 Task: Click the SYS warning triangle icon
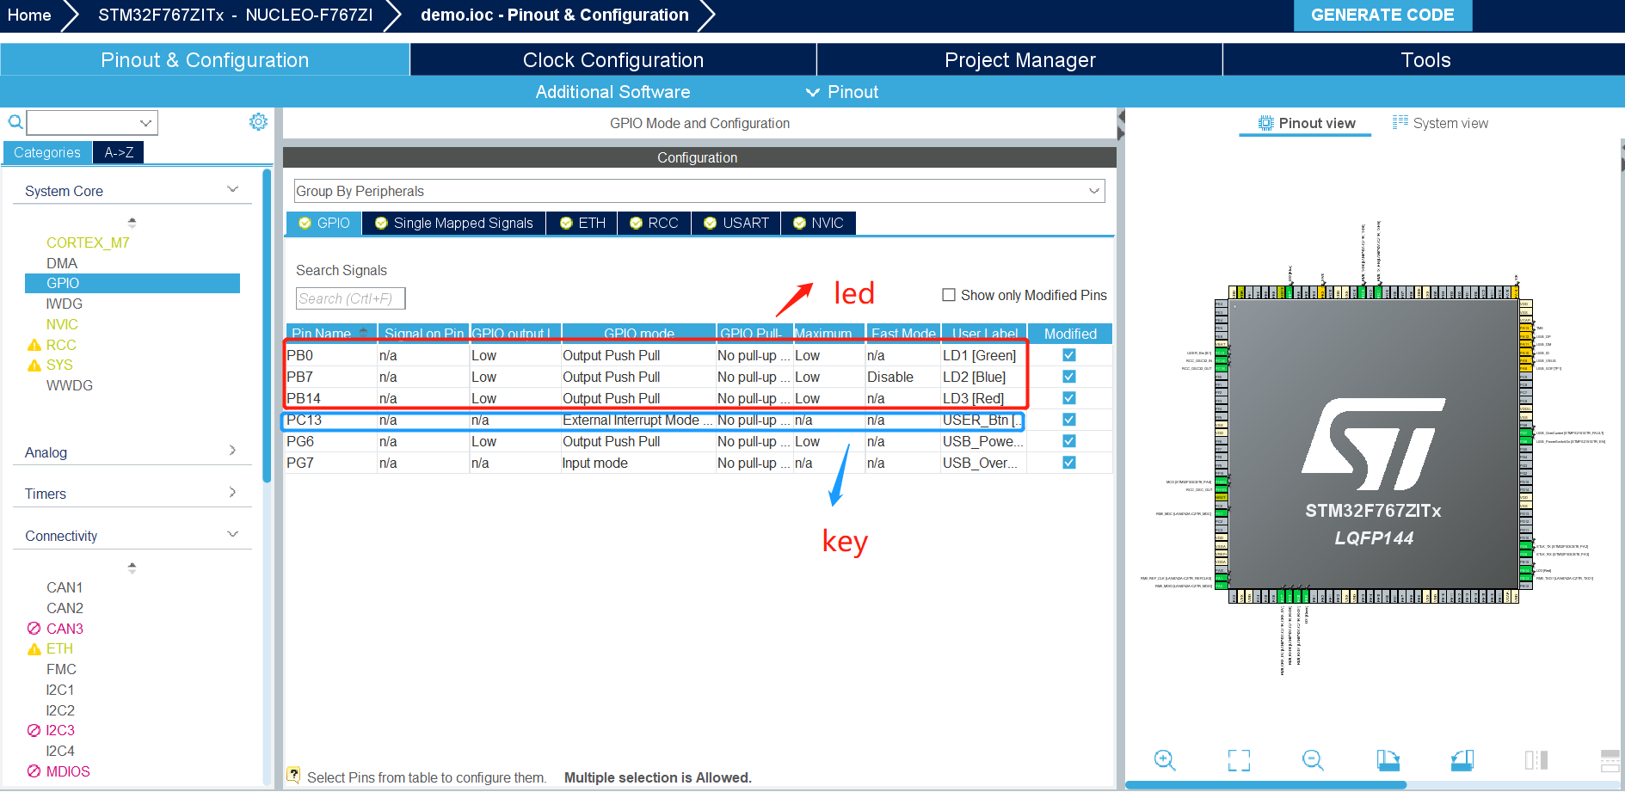point(34,365)
